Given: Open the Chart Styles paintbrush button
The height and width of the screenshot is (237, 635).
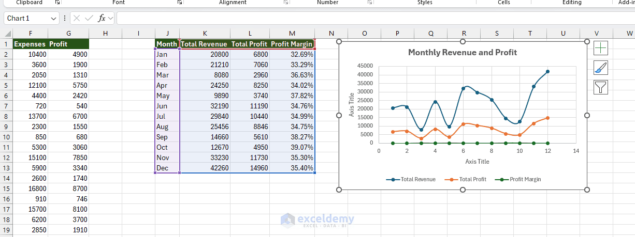Looking at the screenshot, I should 601,68.
